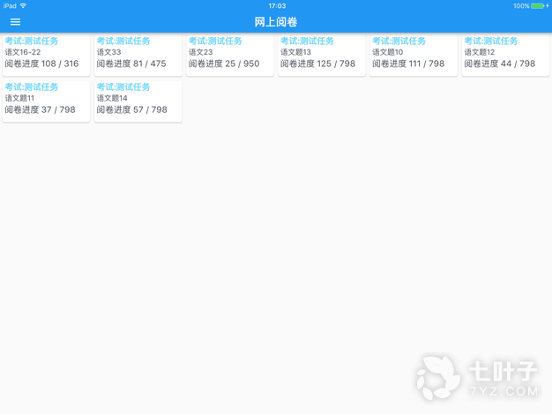Viewport: 552px width, 414px height.
Task: Tap the Wi-Fi status icon
Action: (x=24, y=6)
